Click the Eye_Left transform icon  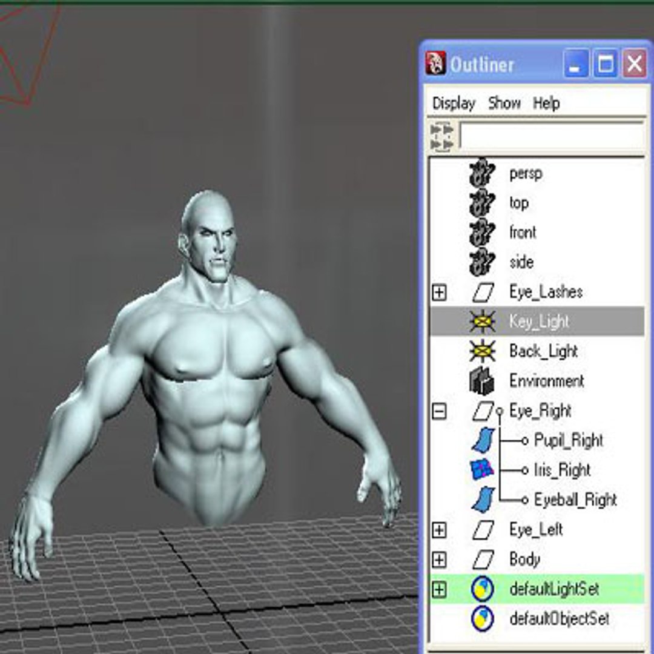coord(483,530)
